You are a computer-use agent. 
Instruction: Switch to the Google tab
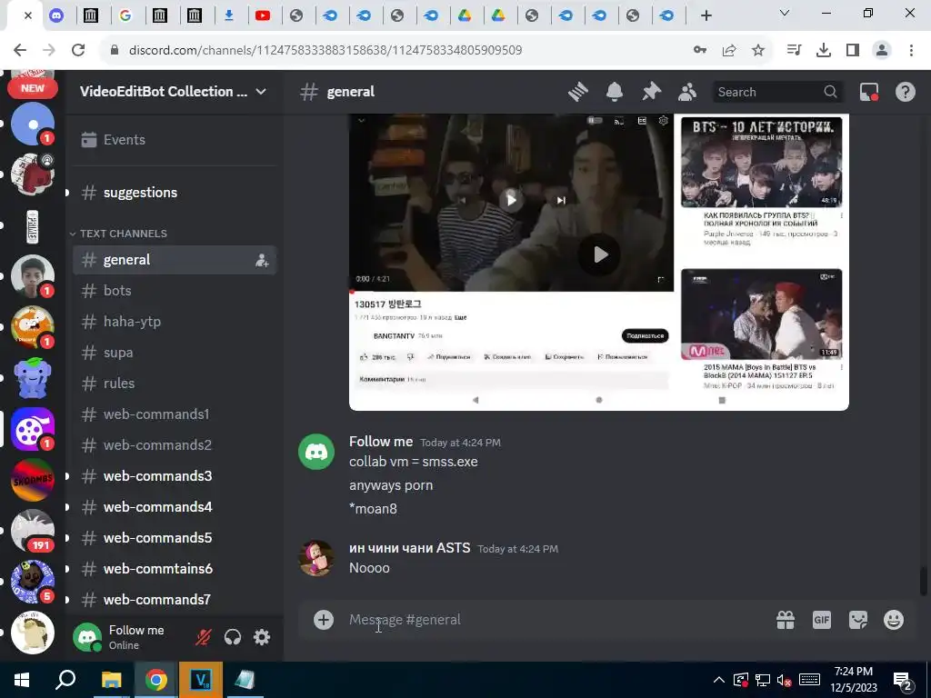coord(125,15)
